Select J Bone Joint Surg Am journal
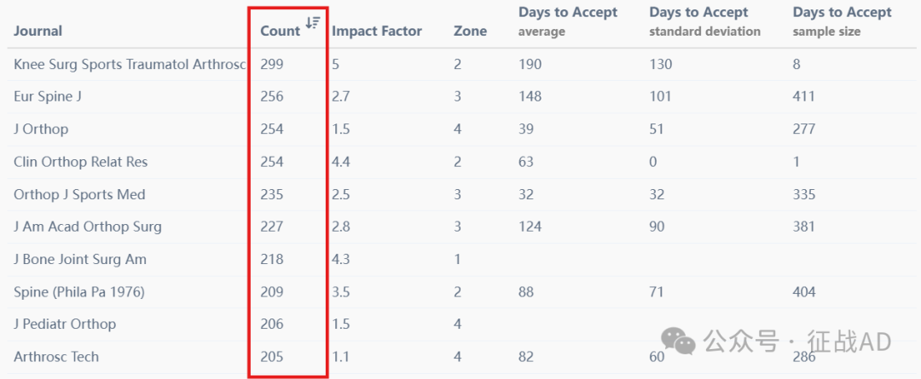The image size is (921, 379). point(80,259)
